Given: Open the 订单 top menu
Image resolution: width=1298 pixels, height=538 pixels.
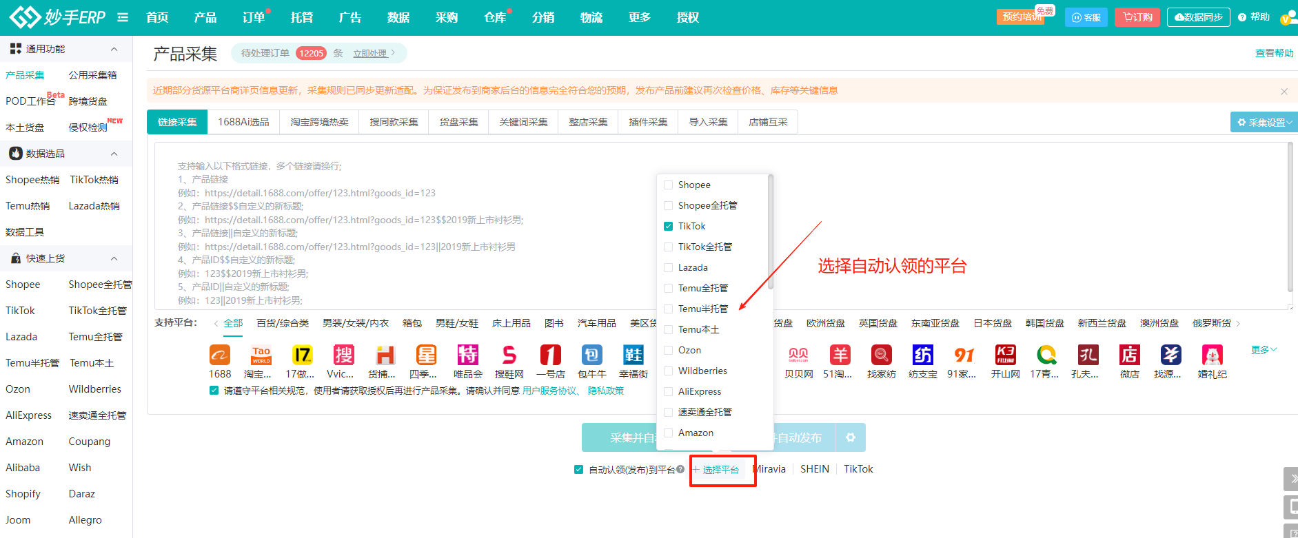Looking at the screenshot, I should 253,17.
